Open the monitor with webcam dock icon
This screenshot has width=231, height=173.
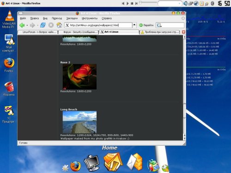point(91,163)
